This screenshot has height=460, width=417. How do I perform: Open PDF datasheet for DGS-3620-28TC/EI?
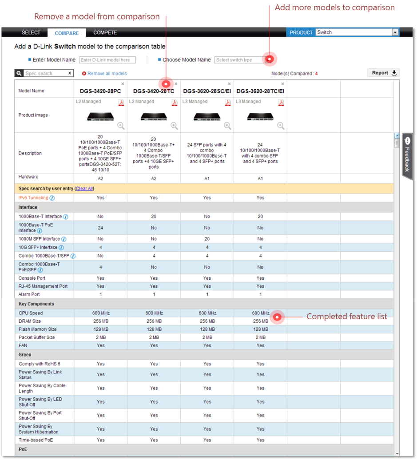click(281, 103)
